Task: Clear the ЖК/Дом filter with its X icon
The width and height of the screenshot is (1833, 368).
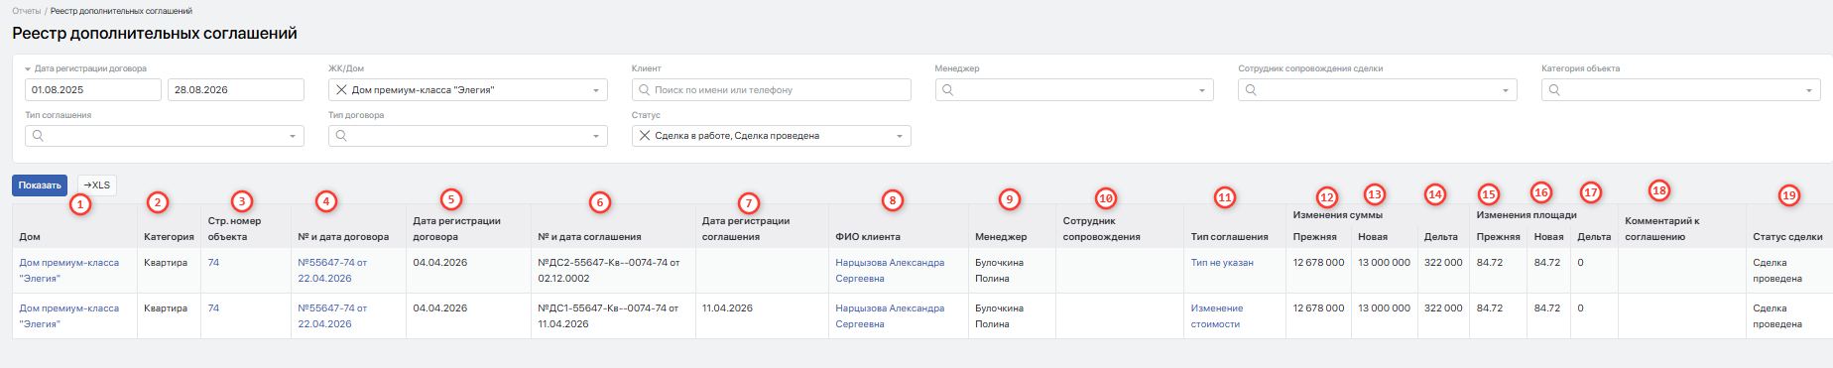Action: pyautogui.click(x=341, y=90)
